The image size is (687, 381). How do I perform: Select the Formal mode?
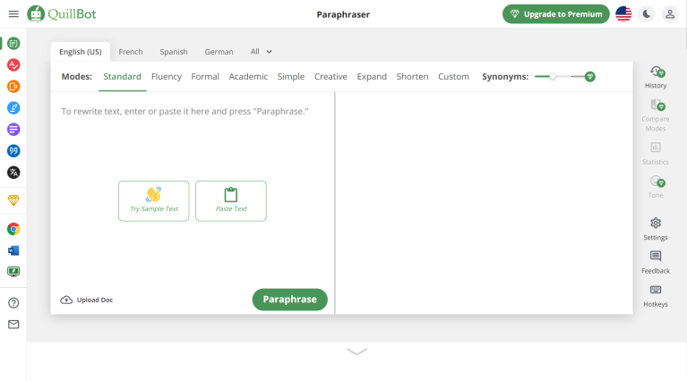(x=205, y=77)
